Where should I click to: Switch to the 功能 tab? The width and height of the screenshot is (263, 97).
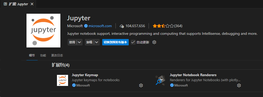click(43, 55)
